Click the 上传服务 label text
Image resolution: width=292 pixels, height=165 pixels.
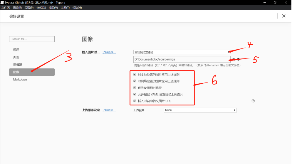point(139,110)
